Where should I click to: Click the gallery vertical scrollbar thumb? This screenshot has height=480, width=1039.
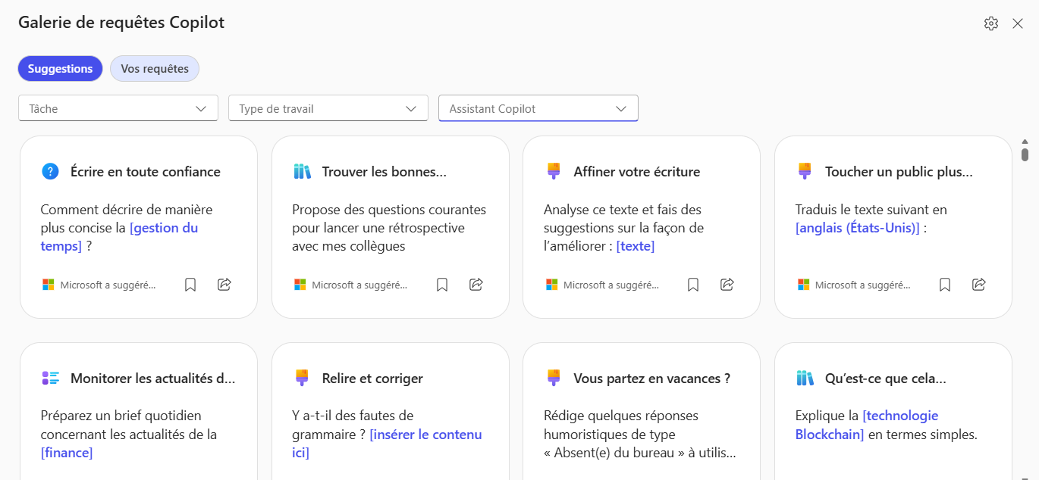coord(1025,155)
